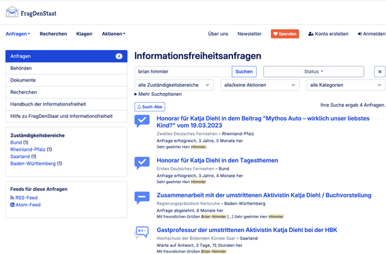Screen dimensions: 386x254
Task: Open the FragDenStaat logo homepage
Action: pos(31,12)
